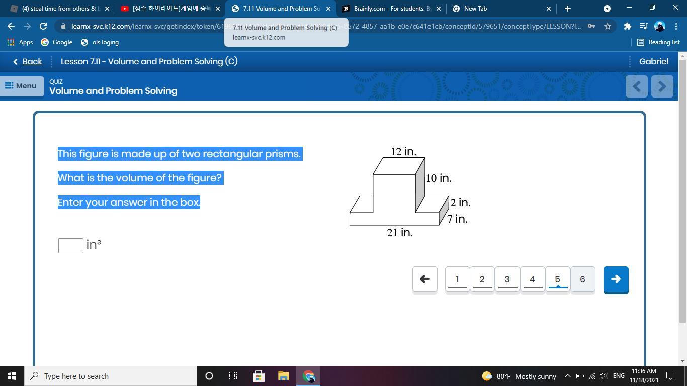The width and height of the screenshot is (687, 386).
Task: Open the notification center icon
Action: tap(670, 376)
